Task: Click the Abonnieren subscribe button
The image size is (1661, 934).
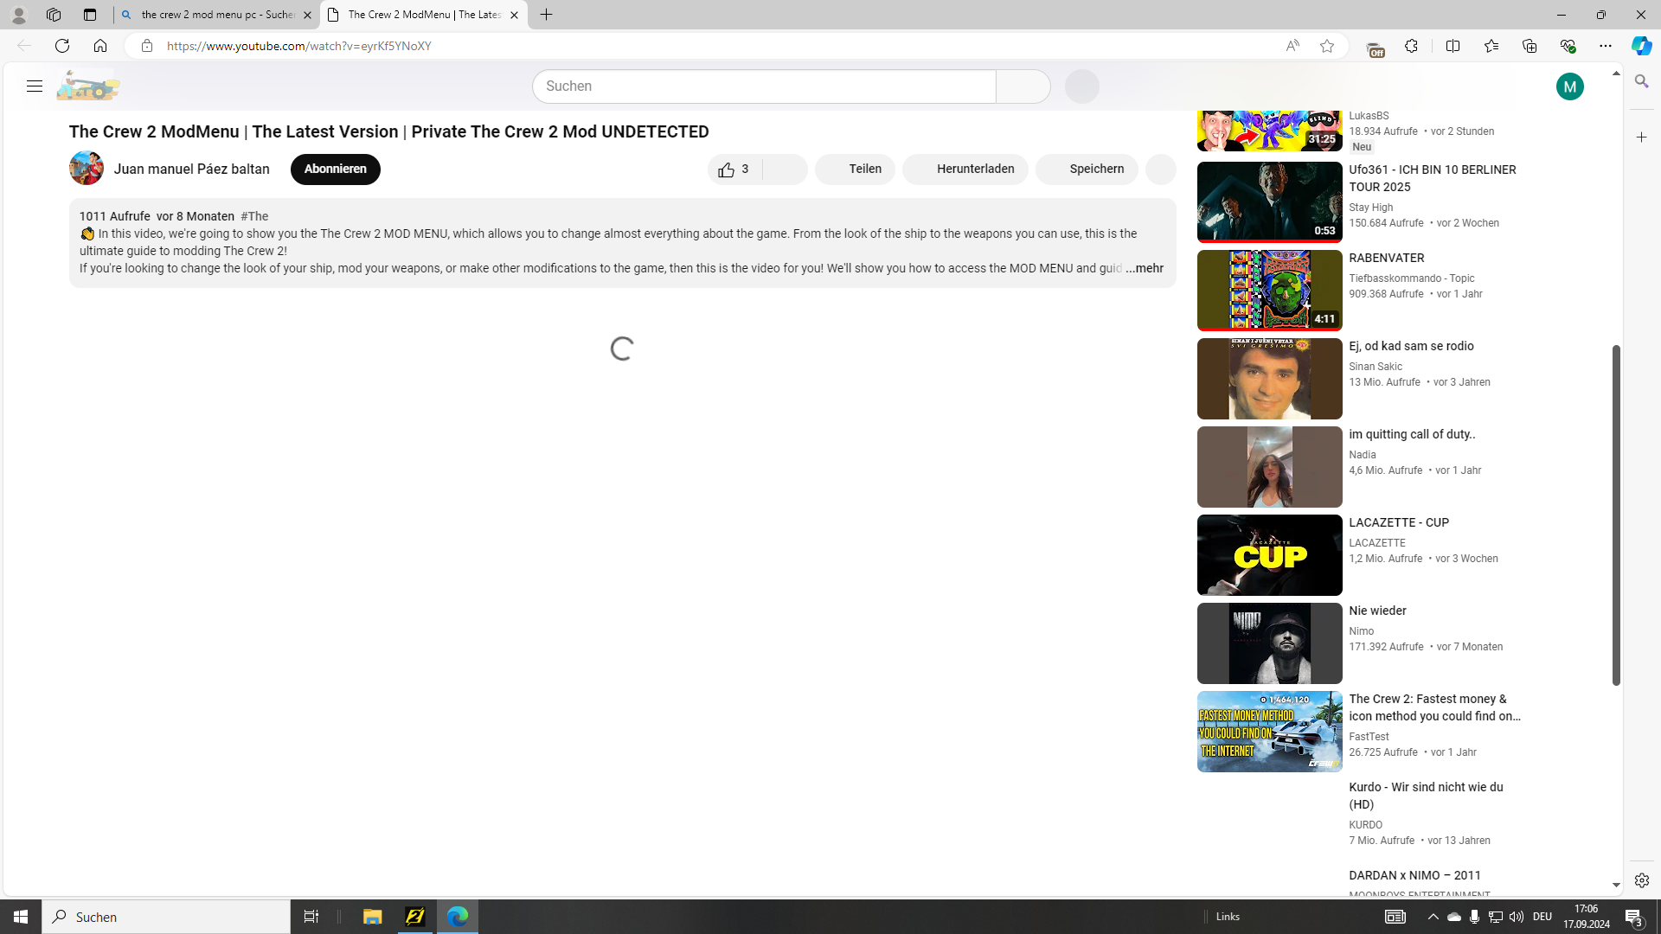Action: point(335,170)
